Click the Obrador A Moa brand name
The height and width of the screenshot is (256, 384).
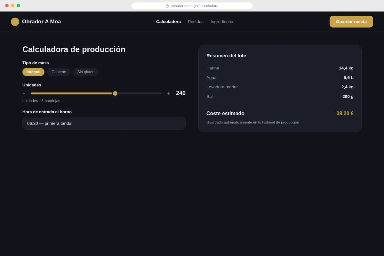click(42, 22)
